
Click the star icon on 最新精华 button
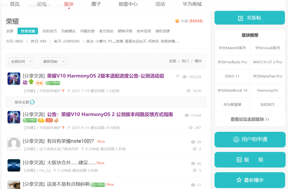click(239, 180)
